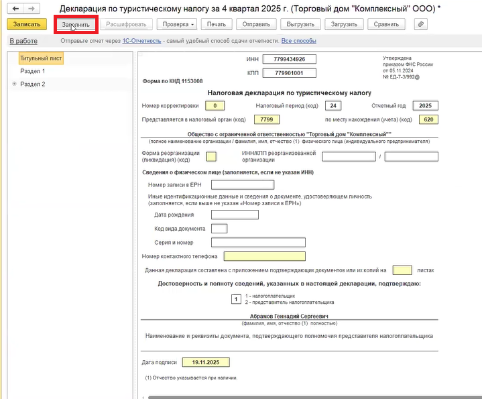
Task: Click the Заполнить button
Action: tap(76, 24)
